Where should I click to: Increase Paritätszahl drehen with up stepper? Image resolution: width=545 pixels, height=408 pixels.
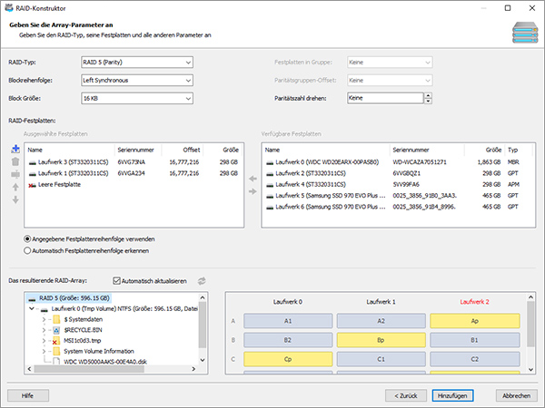click(428, 95)
